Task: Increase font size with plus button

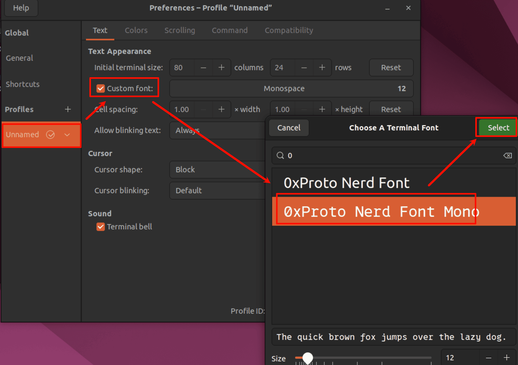Action: click(x=507, y=358)
